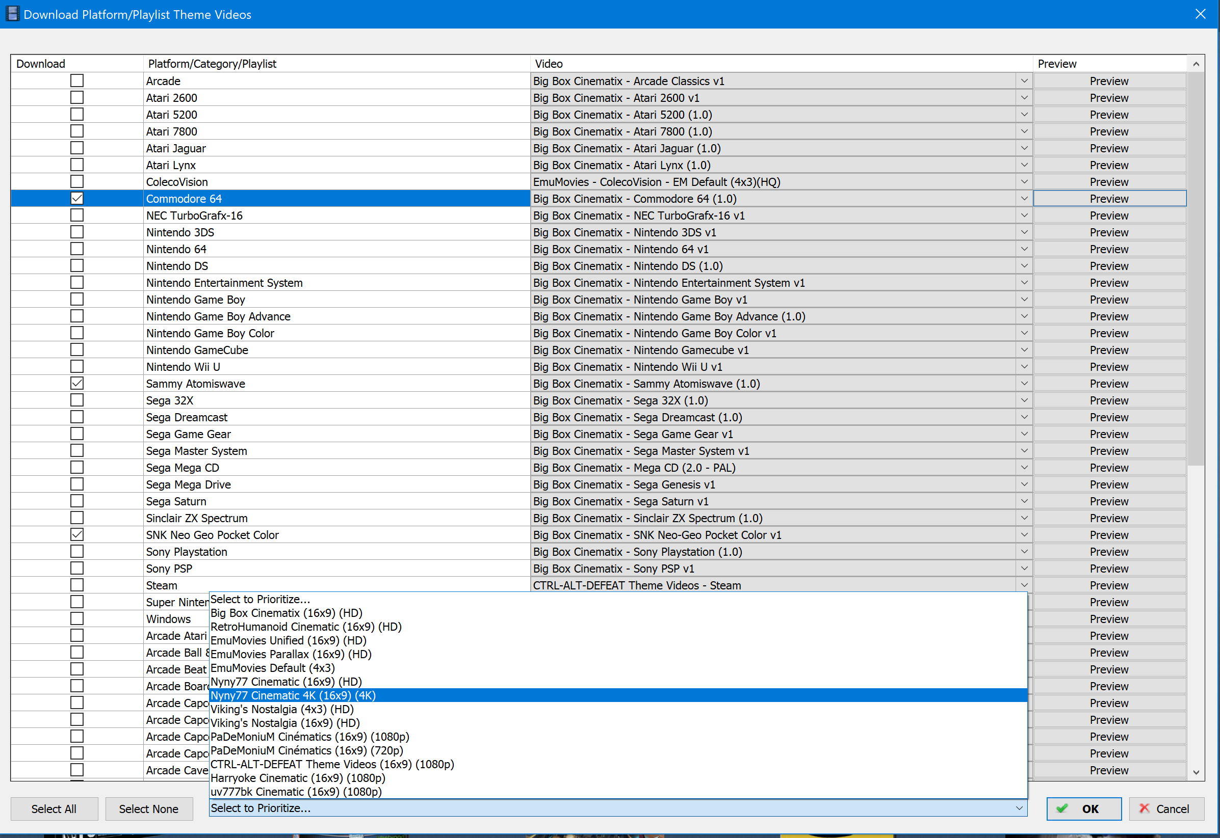Check the Sega Dreamcast download checkbox

[x=76, y=417]
